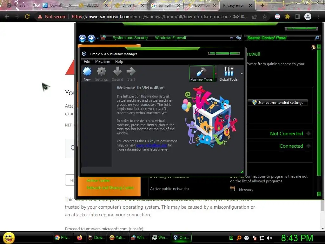Click the volume speaker tray icon
325x244 pixels.
pyautogui.click(x=269, y=238)
